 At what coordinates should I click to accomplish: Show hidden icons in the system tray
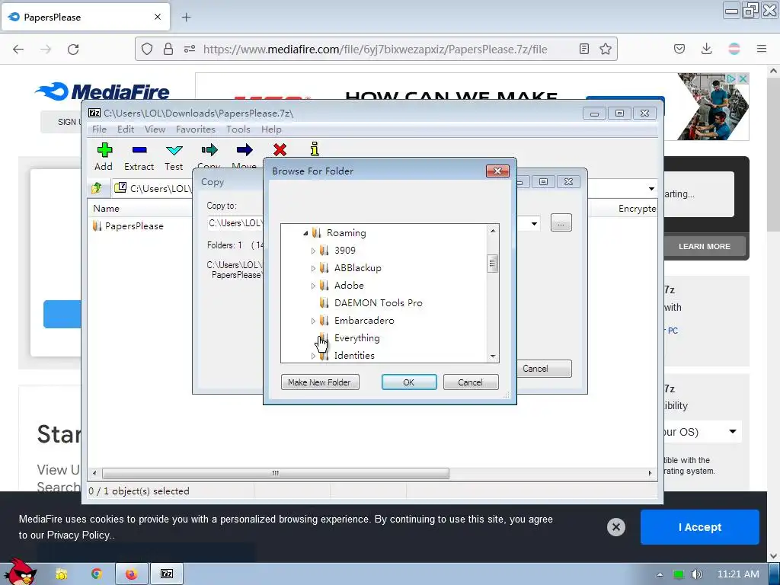pyautogui.click(x=660, y=574)
